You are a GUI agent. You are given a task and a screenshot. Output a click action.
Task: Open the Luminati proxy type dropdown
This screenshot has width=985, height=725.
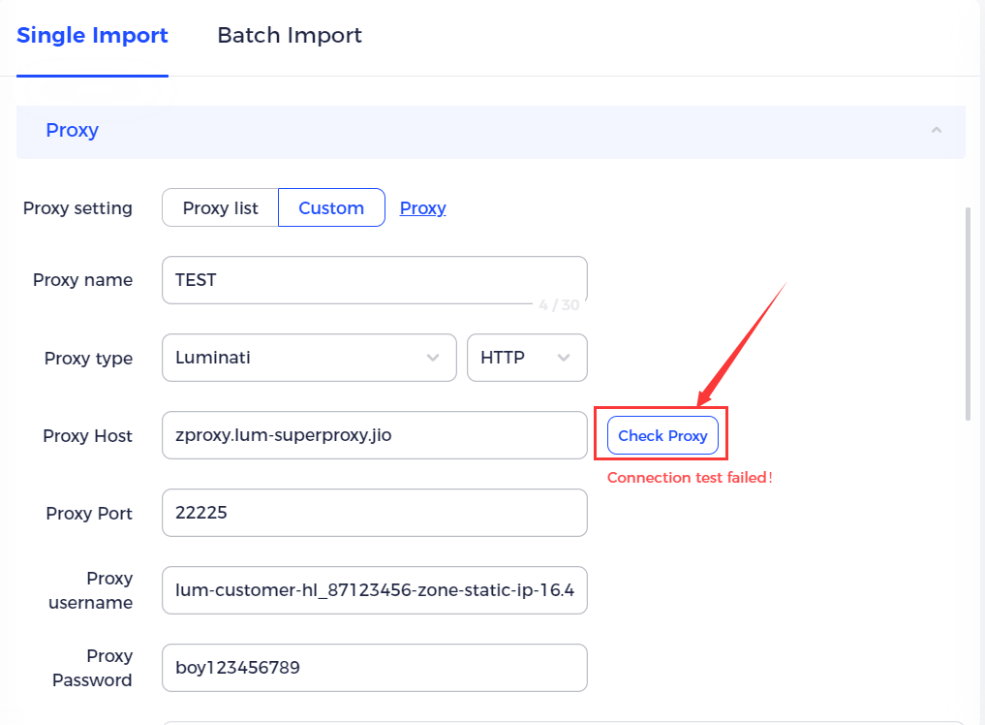[x=309, y=358]
